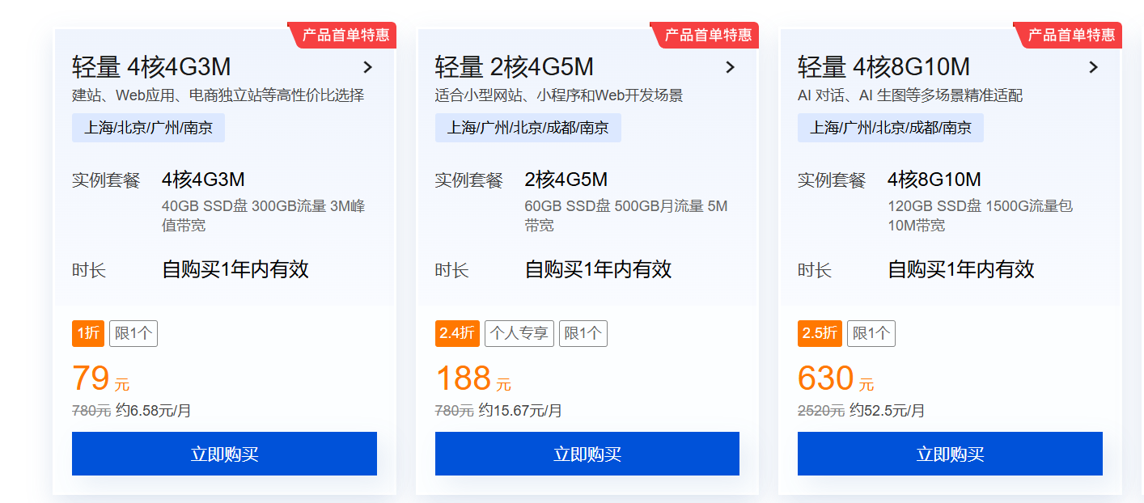
Task: Click the 2.5折 discount badge
Action: tap(820, 333)
